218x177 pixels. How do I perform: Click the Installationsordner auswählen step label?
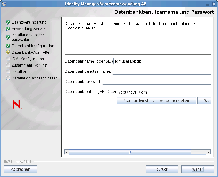pos(28,37)
